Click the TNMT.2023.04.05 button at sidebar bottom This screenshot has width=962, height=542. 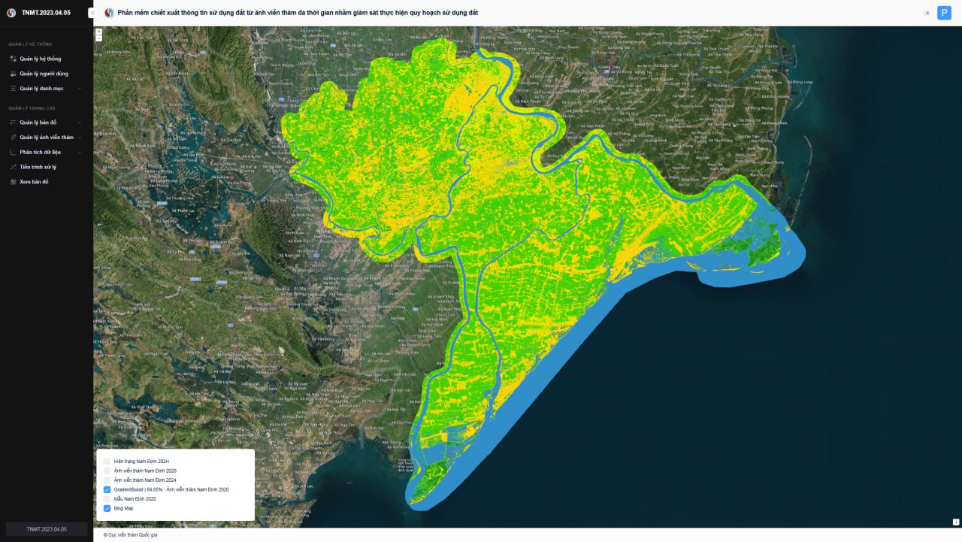click(x=47, y=529)
